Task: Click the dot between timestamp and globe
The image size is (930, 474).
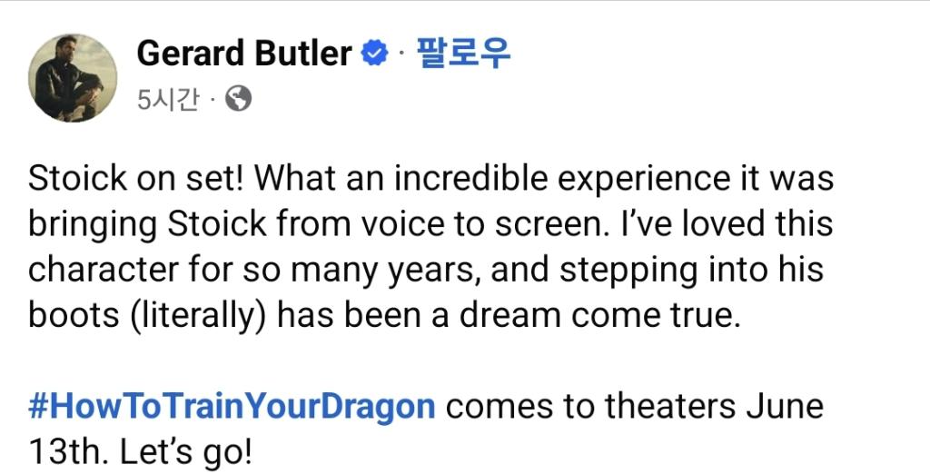Action: pyautogui.click(x=213, y=100)
